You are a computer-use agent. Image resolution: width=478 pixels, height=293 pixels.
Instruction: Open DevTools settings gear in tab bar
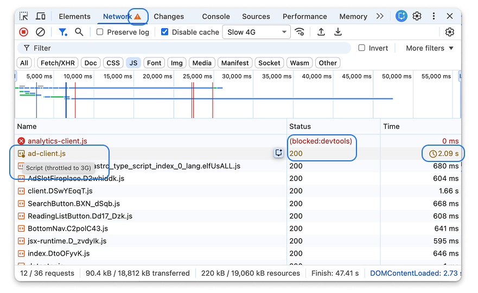click(x=417, y=16)
